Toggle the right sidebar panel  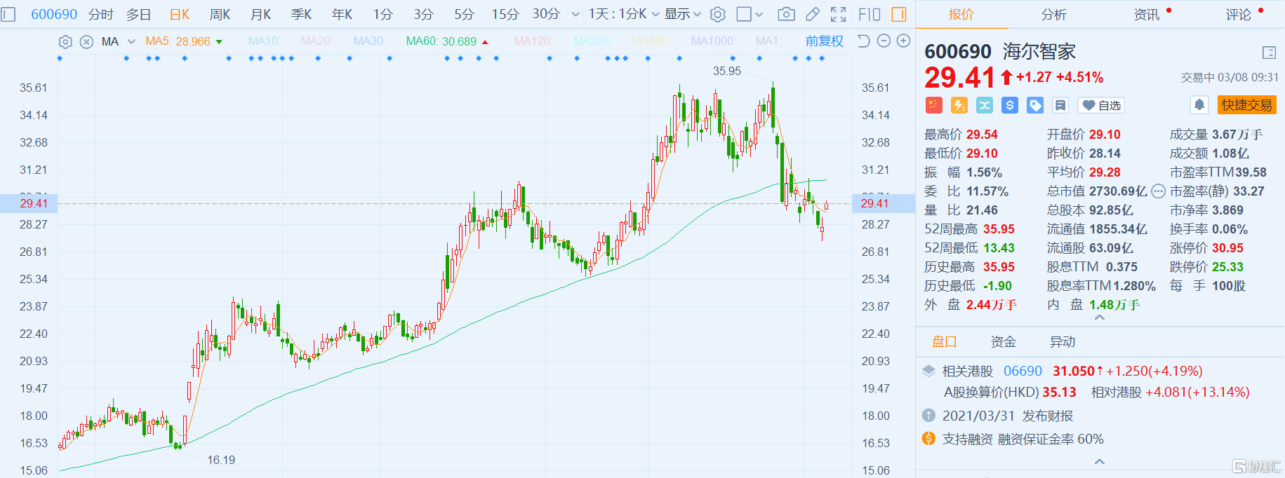(899, 14)
